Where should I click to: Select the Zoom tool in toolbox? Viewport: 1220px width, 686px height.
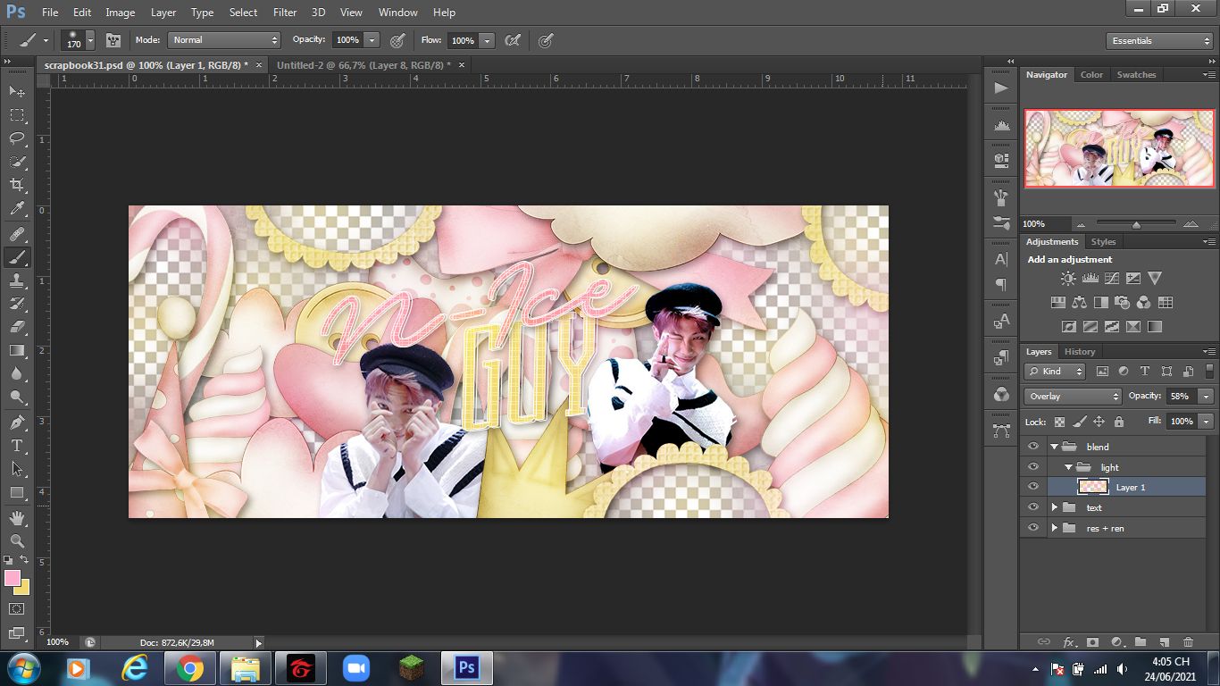[17, 540]
